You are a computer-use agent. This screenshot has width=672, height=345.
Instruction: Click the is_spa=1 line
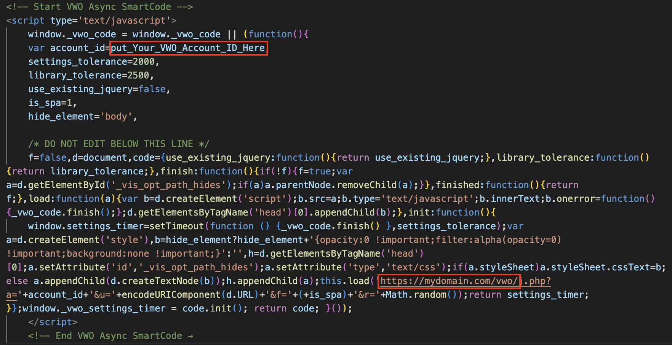(x=53, y=103)
